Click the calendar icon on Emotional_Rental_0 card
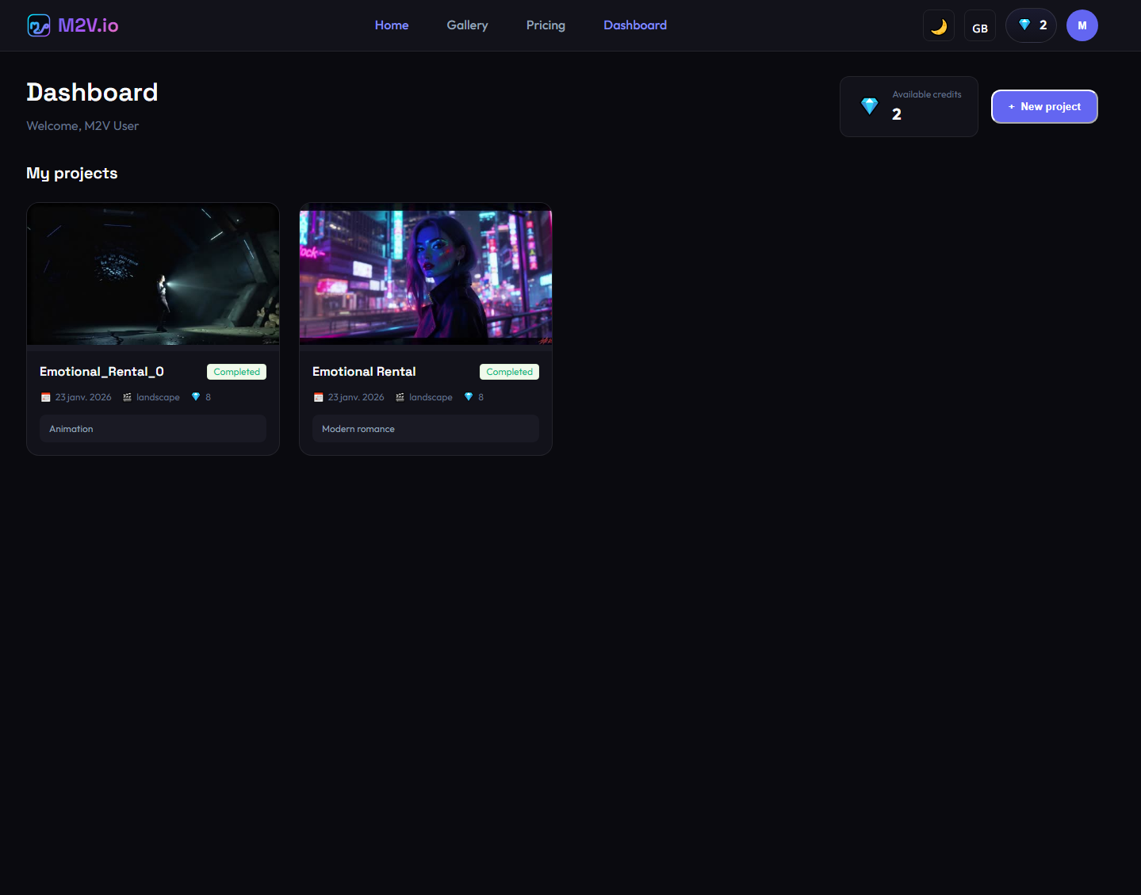1141x895 pixels. pos(45,396)
